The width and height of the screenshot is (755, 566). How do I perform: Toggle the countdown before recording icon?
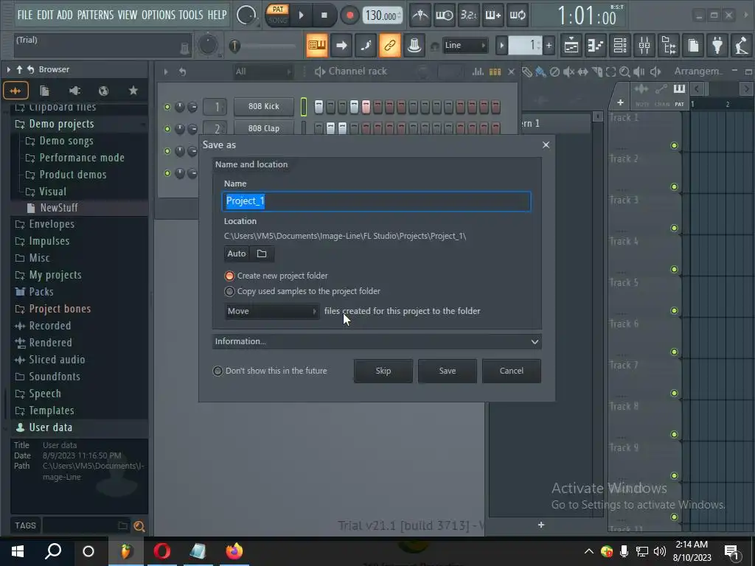(x=469, y=15)
